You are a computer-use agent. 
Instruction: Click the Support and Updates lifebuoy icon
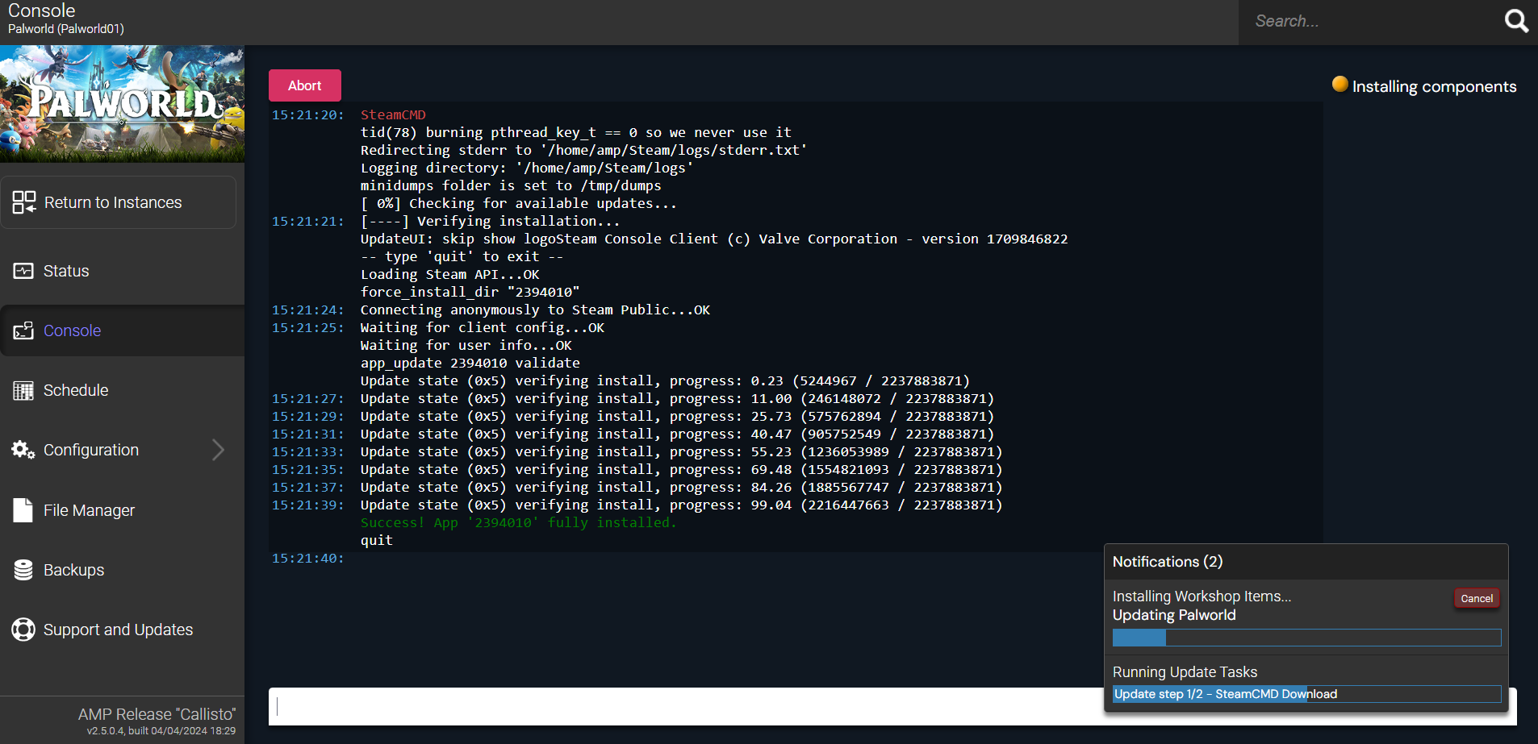23,630
